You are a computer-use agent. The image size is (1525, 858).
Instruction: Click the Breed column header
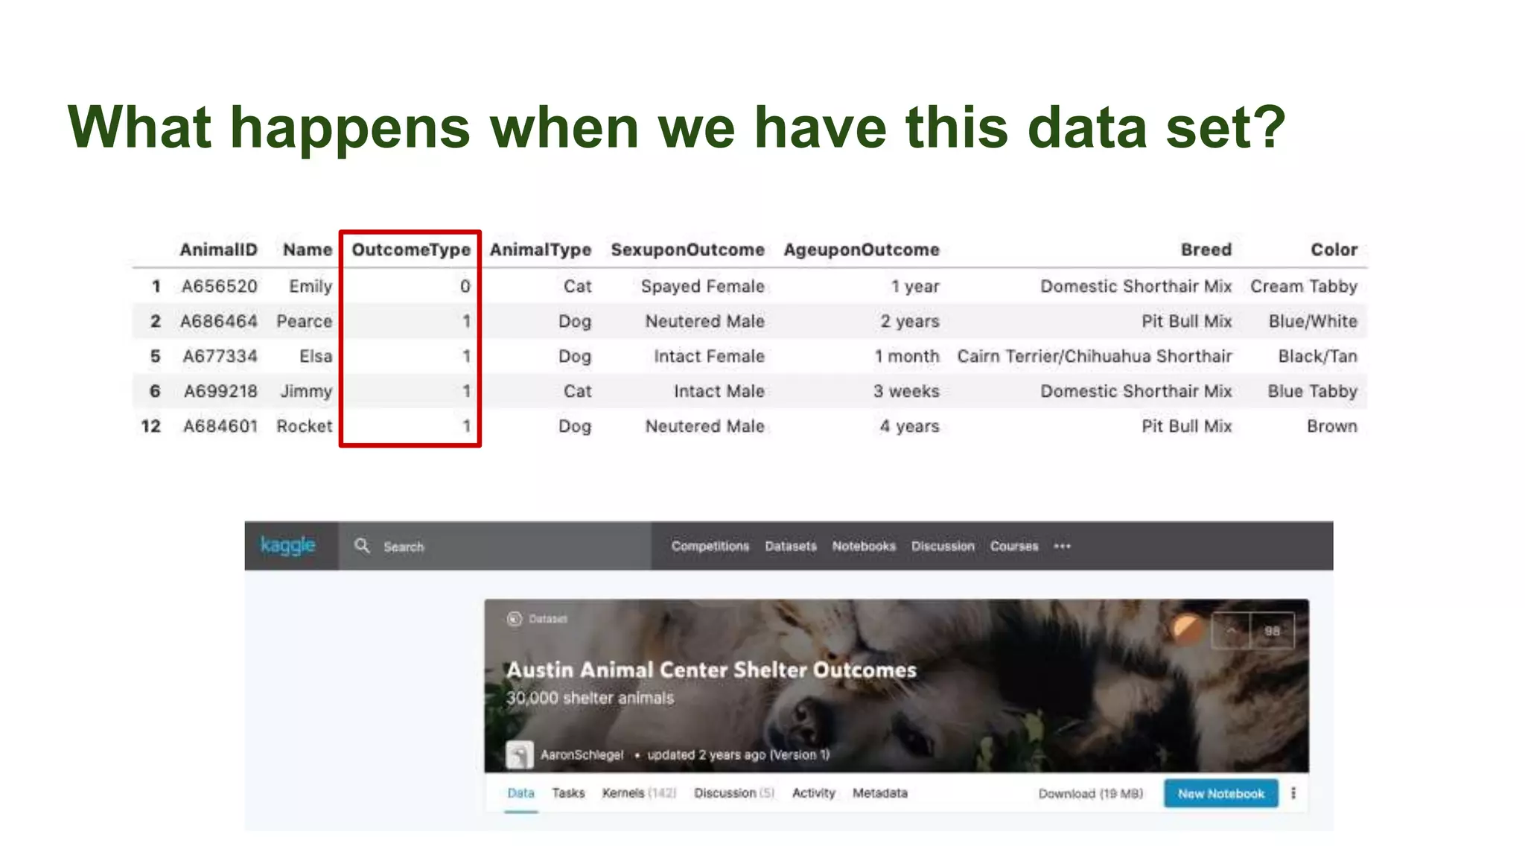point(1206,250)
